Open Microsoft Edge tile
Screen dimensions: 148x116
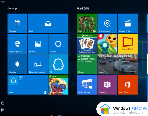click(x=17, y=44)
